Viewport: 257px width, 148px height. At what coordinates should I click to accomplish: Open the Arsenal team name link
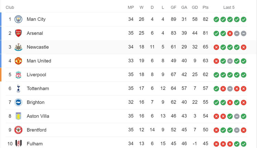(x=35, y=33)
